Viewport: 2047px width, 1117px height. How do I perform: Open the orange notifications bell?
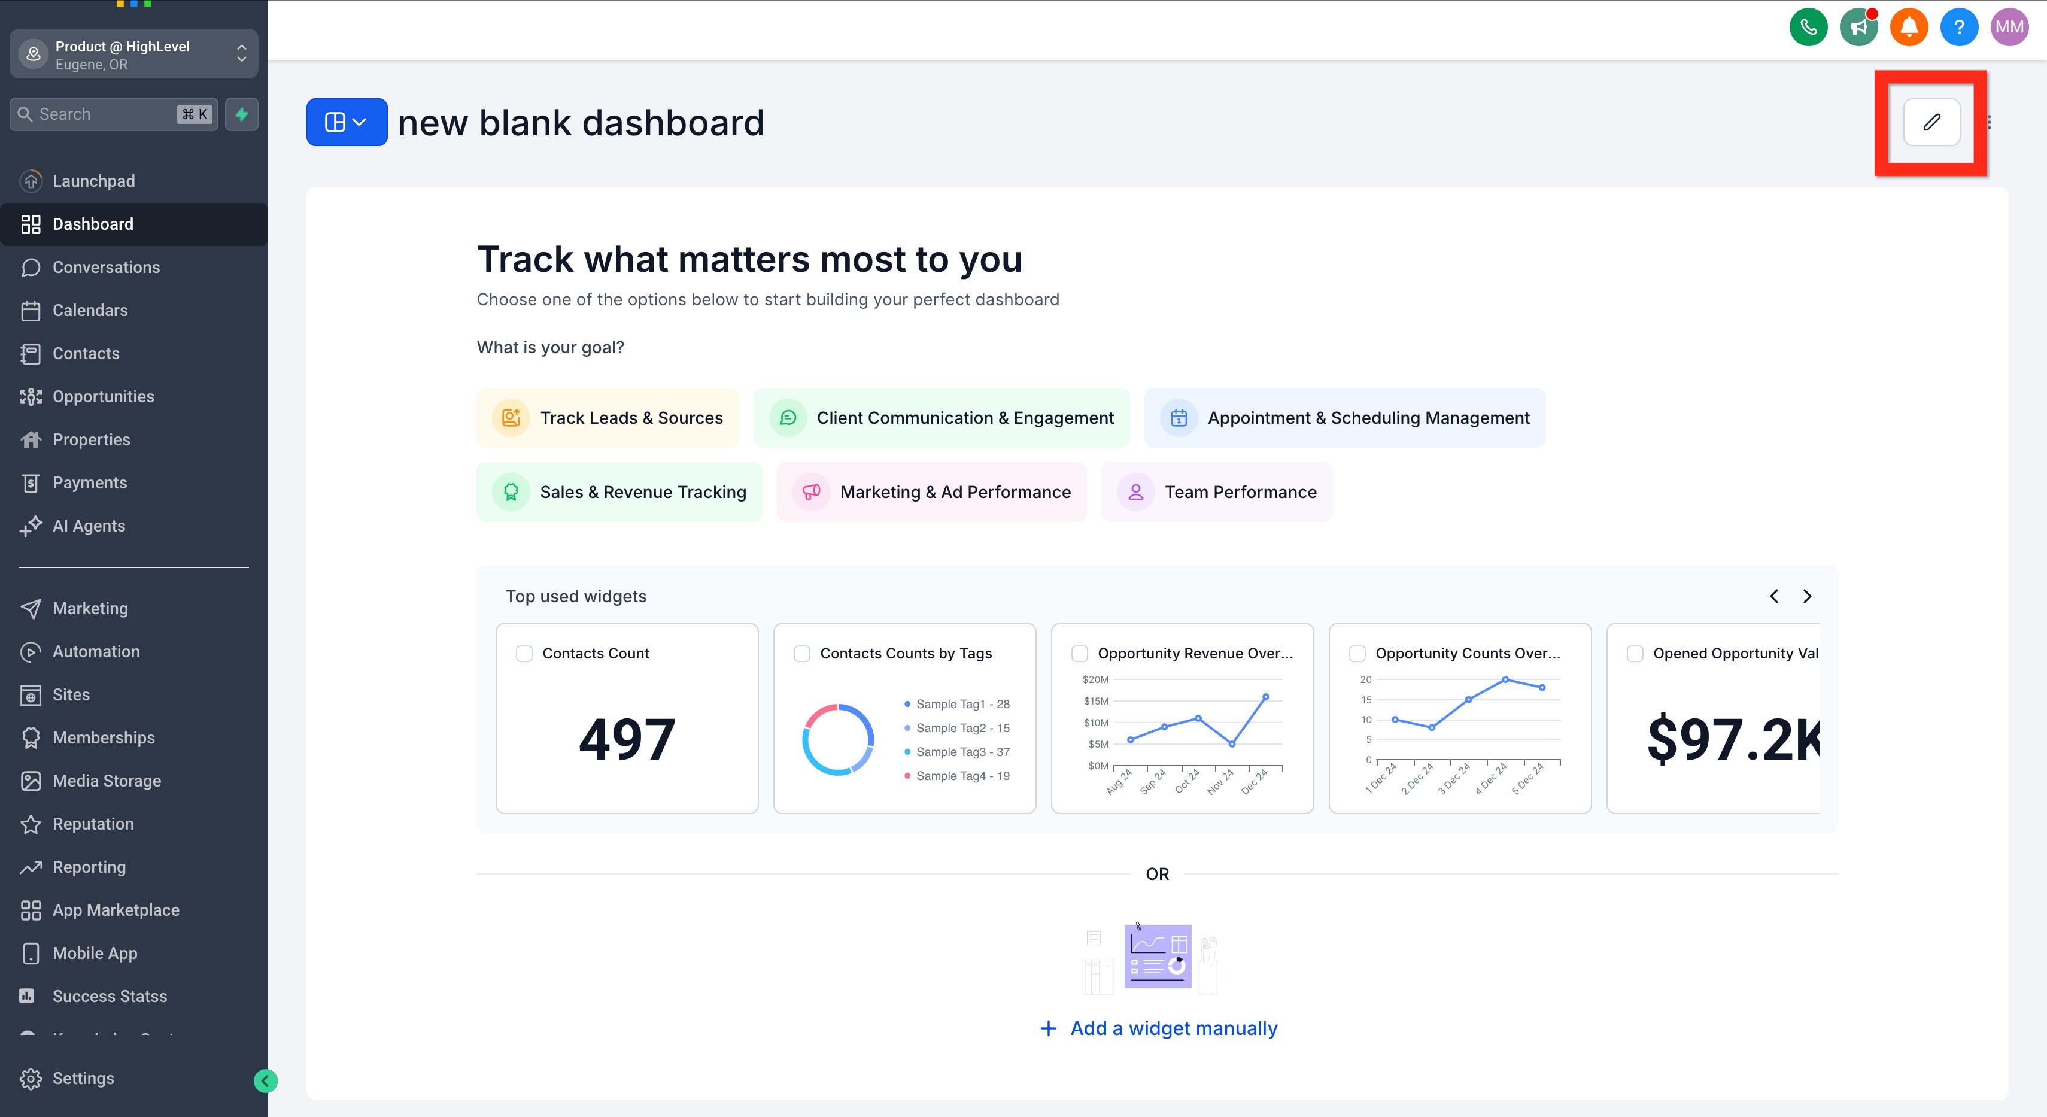[1909, 27]
